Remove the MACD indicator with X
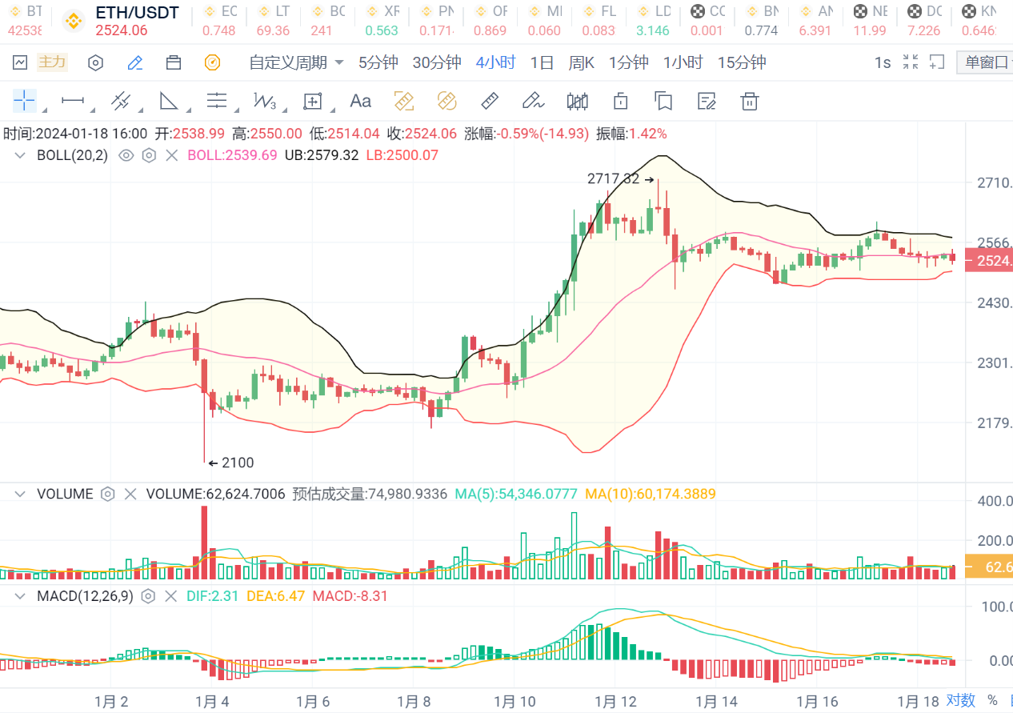1013x713 pixels. [x=170, y=596]
